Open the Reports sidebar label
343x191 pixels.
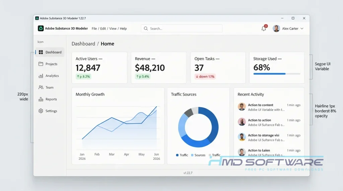51,99
